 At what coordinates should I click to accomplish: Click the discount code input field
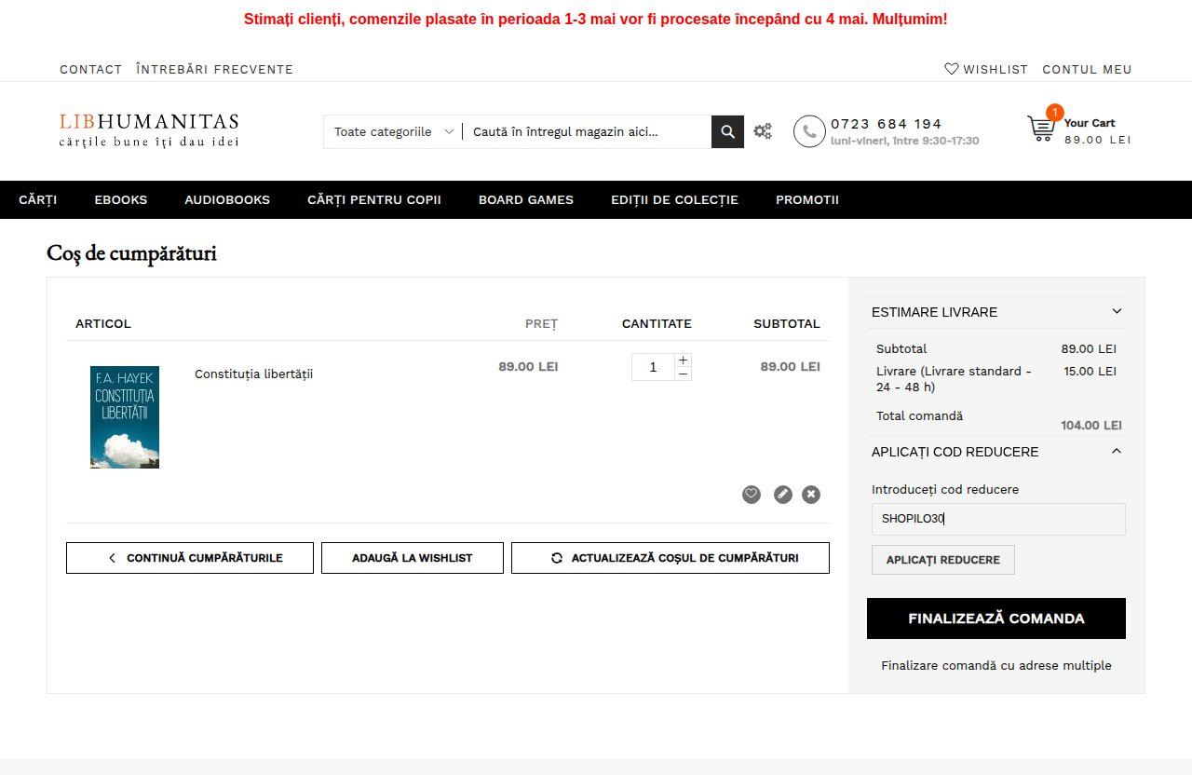[x=998, y=519]
